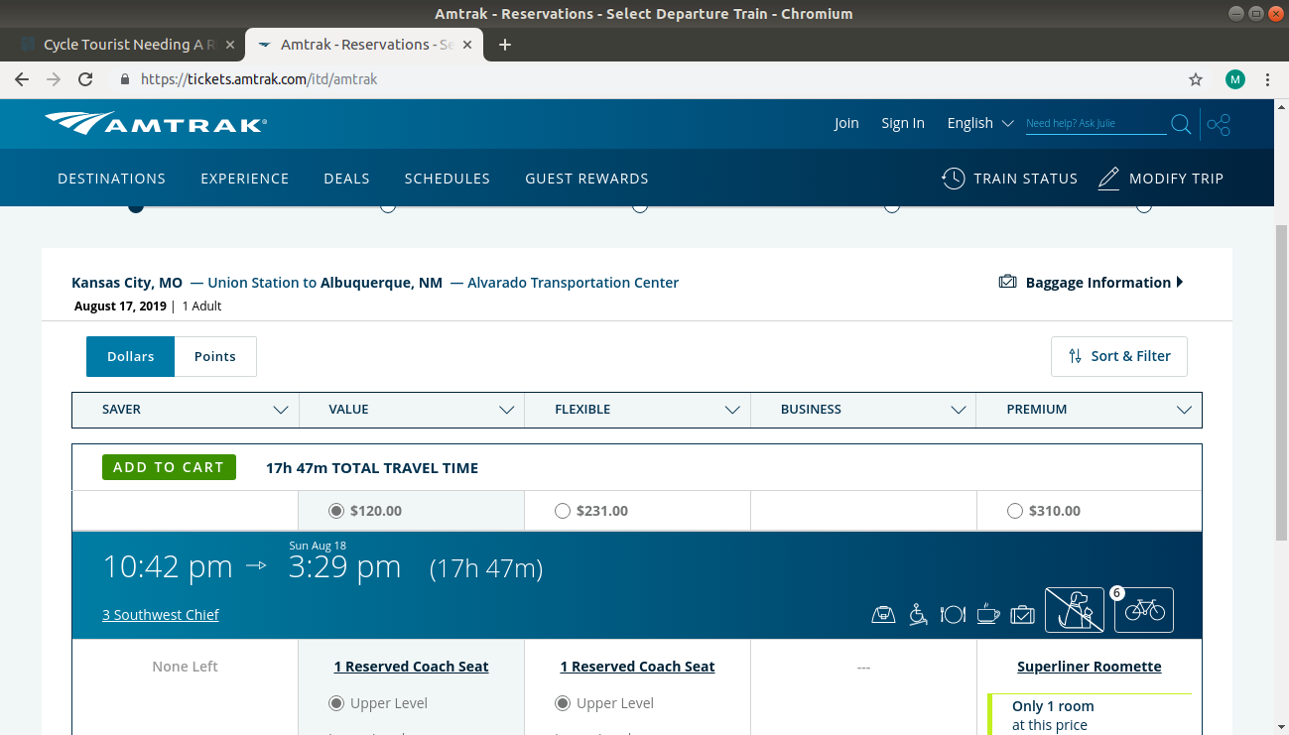
Task: Open a new tab with plus icon
Action: tap(505, 45)
